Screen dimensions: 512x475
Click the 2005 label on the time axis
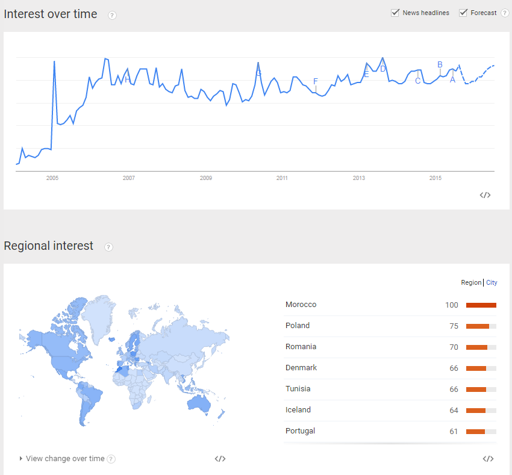[x=52, y=178]
